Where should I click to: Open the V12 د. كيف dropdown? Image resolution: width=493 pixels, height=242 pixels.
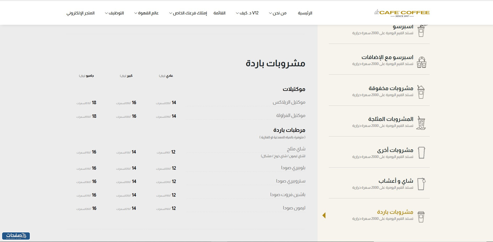(246, 13)
